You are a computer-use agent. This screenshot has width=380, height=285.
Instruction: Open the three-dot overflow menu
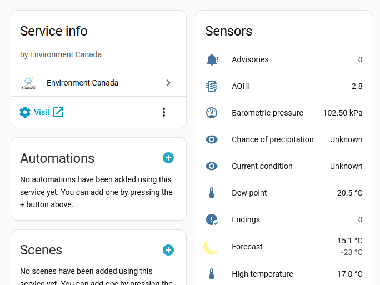coord(163,112)
